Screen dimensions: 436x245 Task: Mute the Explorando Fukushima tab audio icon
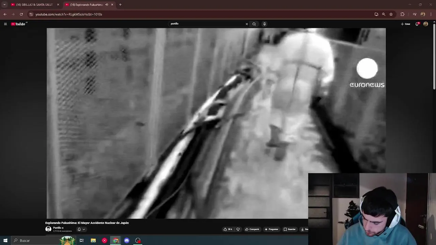click(x=107, y=5)
